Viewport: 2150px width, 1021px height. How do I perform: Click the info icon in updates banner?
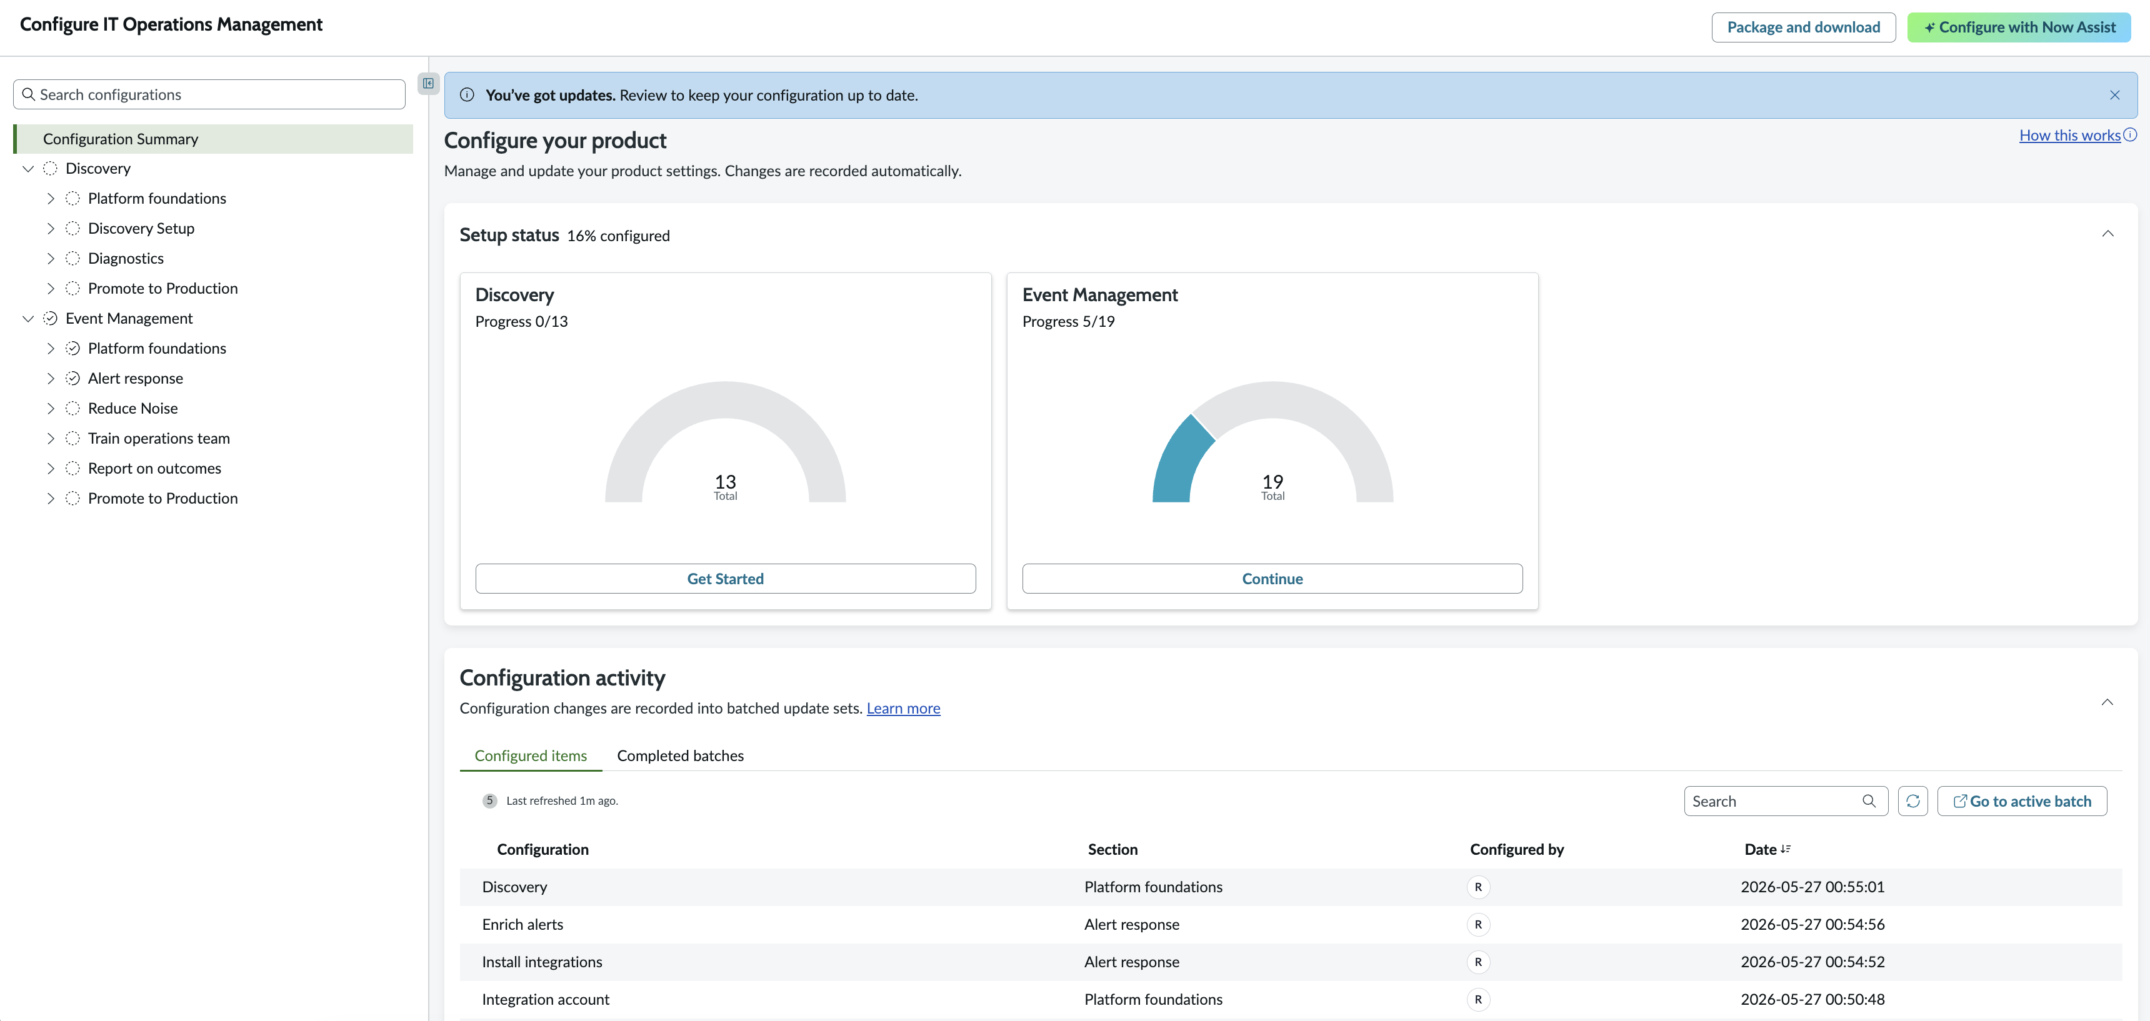tap(467, 95)
